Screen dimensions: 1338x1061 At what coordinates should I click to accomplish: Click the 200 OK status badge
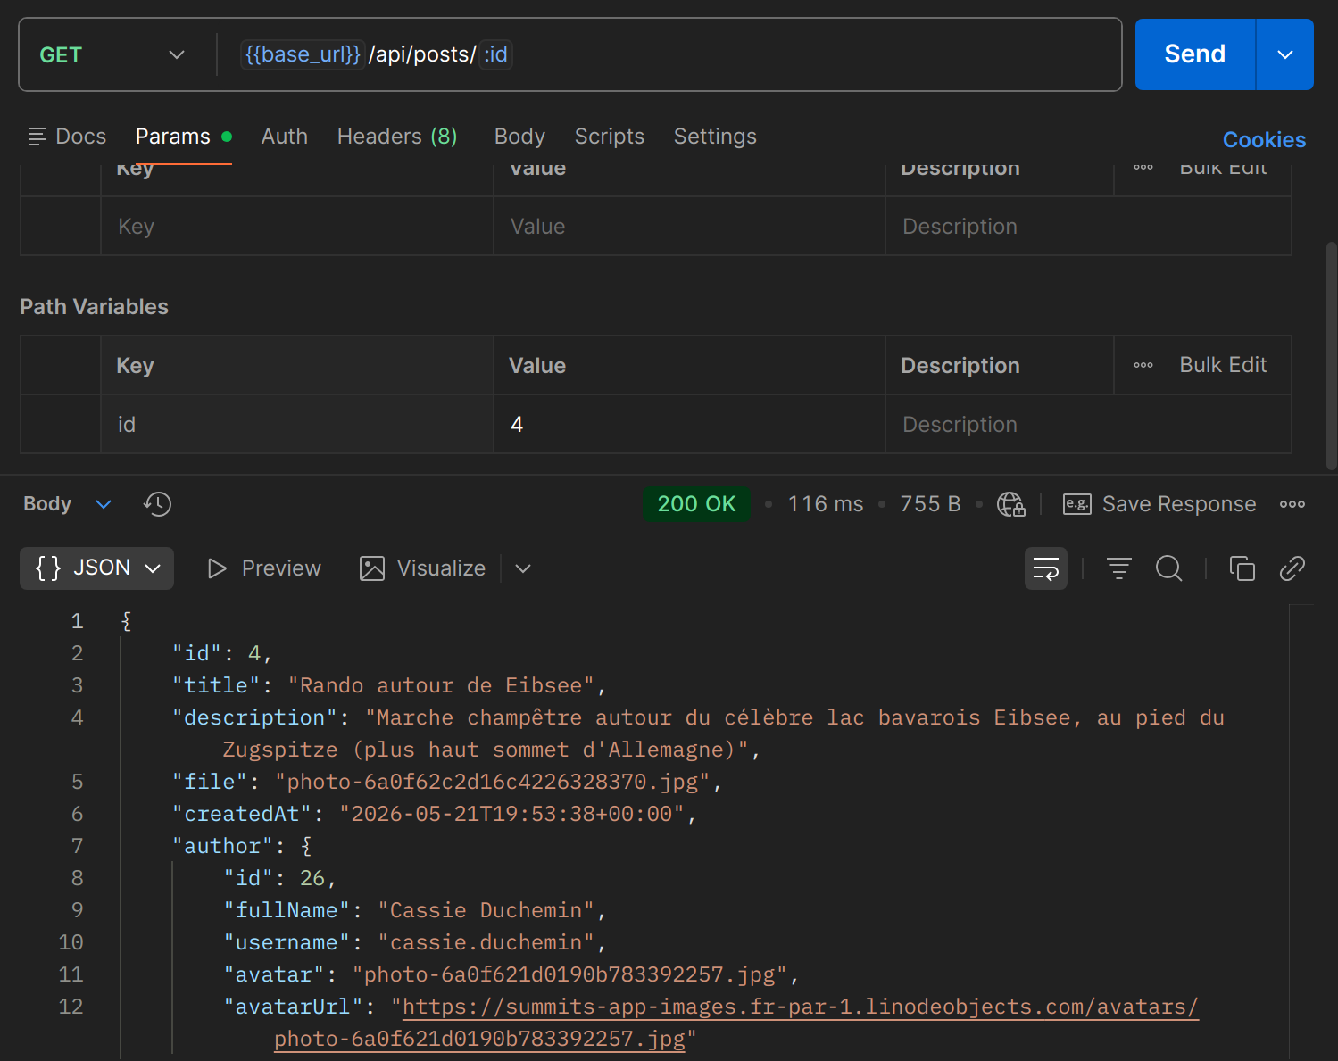tap(696, 504)
